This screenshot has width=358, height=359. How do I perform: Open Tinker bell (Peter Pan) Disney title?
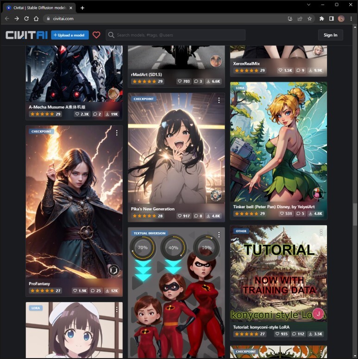274,207
